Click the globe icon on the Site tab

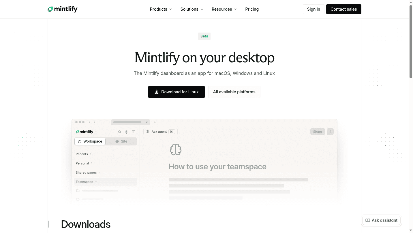coord(117,141)
